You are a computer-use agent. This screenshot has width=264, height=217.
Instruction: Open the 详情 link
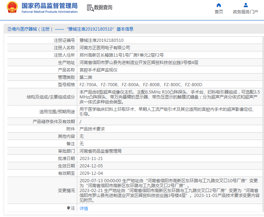tap(84, 209)
